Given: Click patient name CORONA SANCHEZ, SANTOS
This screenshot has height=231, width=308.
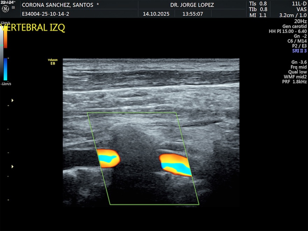Looking at the screenshot, I should [x=57, y=5].
